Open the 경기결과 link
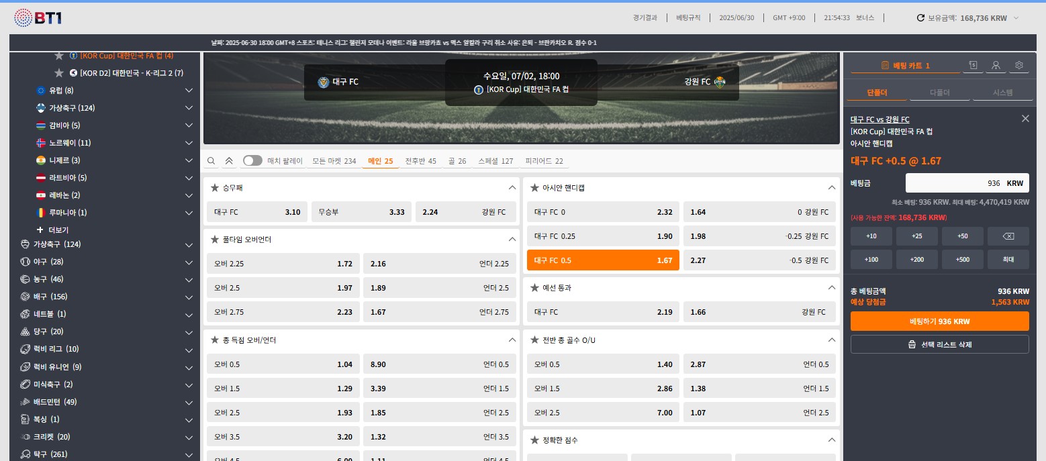The image size is (1046, 461). [645, 18]
